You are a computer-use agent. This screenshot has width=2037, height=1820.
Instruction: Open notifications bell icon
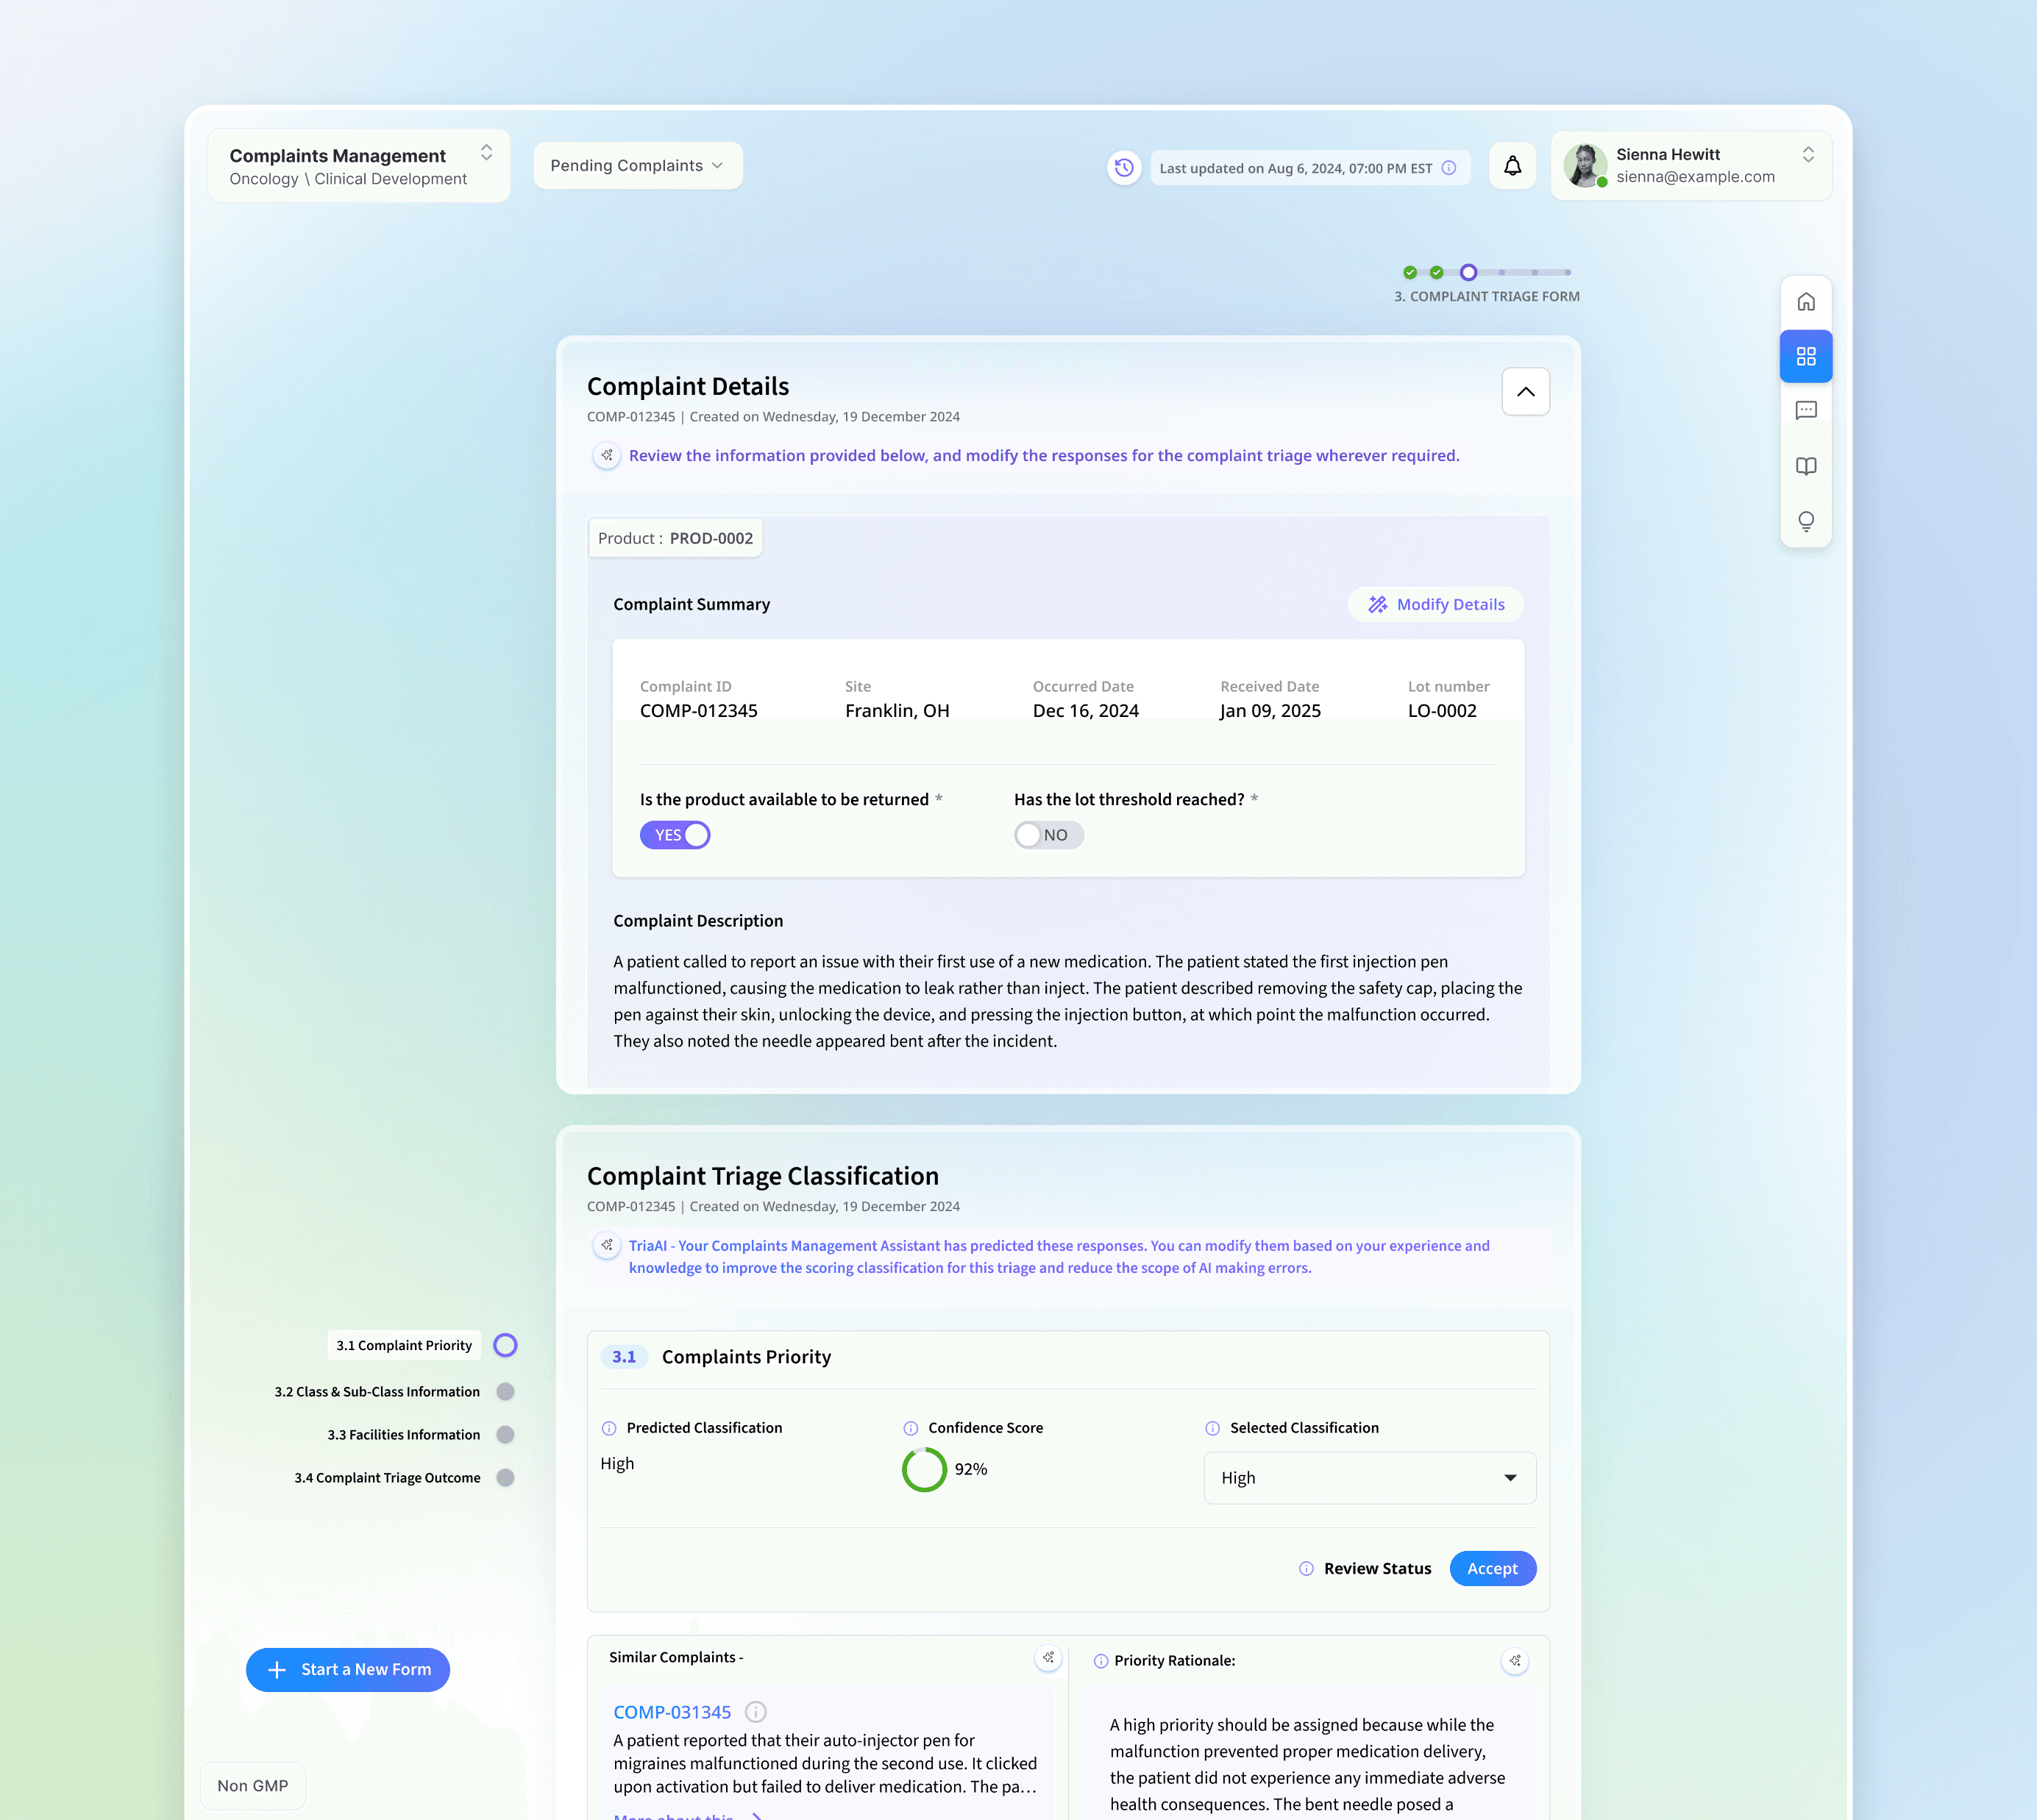[x=1512, y=166]
